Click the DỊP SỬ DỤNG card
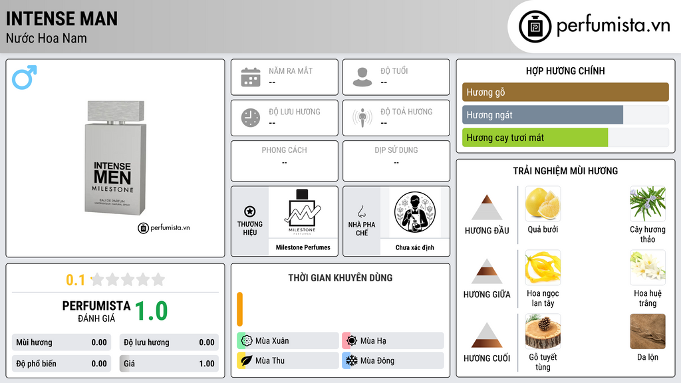 click(x=396, y=161)
